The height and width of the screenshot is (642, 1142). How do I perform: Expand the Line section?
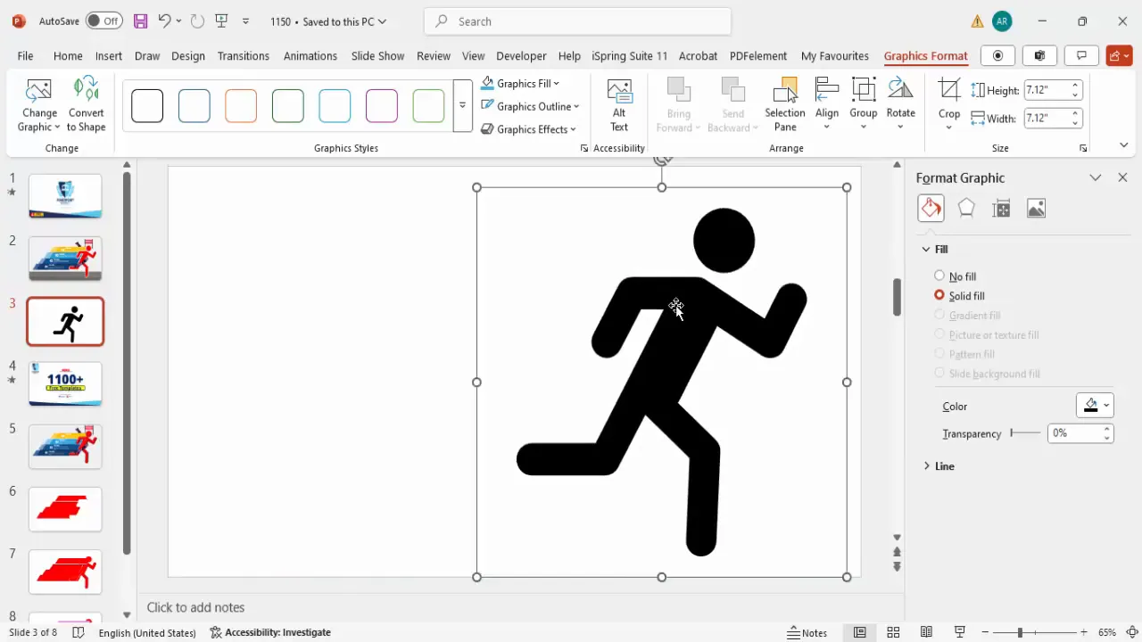pos(927,466)
